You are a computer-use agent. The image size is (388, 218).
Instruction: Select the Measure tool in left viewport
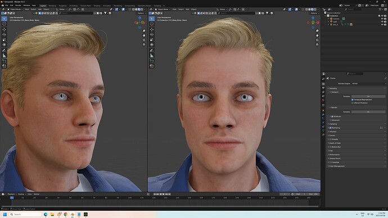pyautogui.click(x=4, y=56)
